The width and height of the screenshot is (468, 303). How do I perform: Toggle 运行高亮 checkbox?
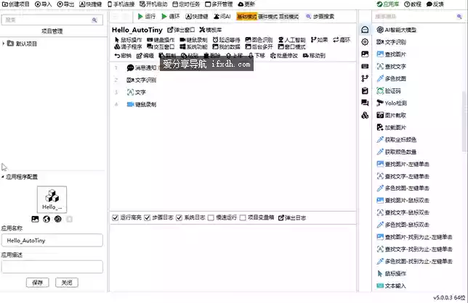(x=116, y=218)
